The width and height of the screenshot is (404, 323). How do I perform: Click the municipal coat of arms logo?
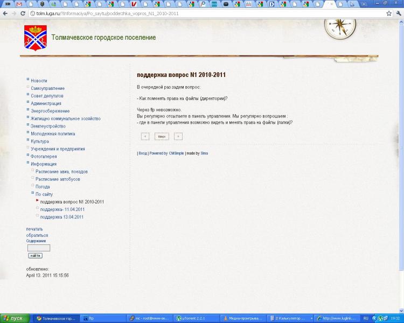point(36,38)
